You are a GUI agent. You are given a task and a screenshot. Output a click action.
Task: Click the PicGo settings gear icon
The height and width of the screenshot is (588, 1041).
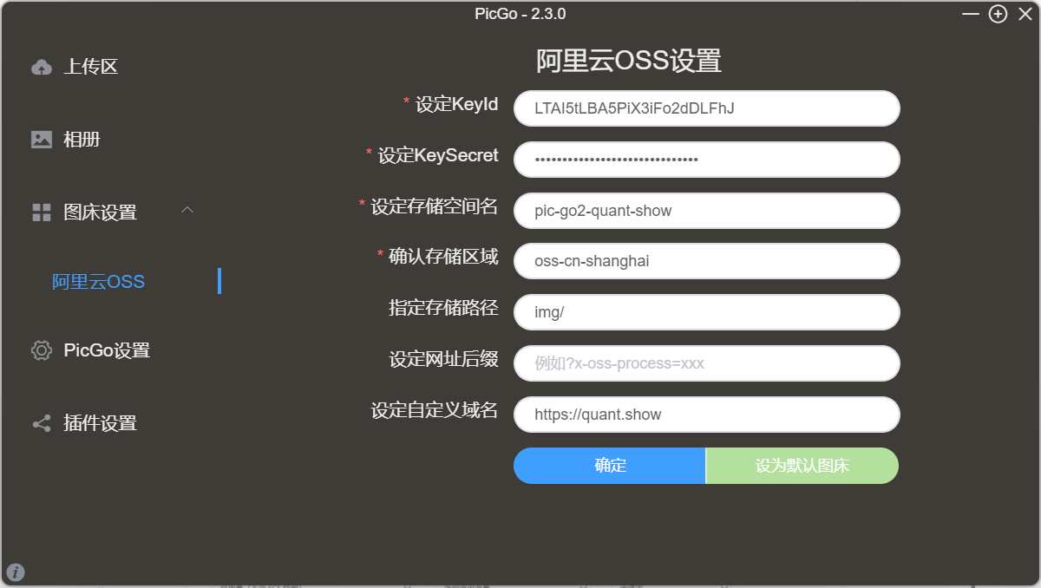pyautogui.click(x=41, y=350)
